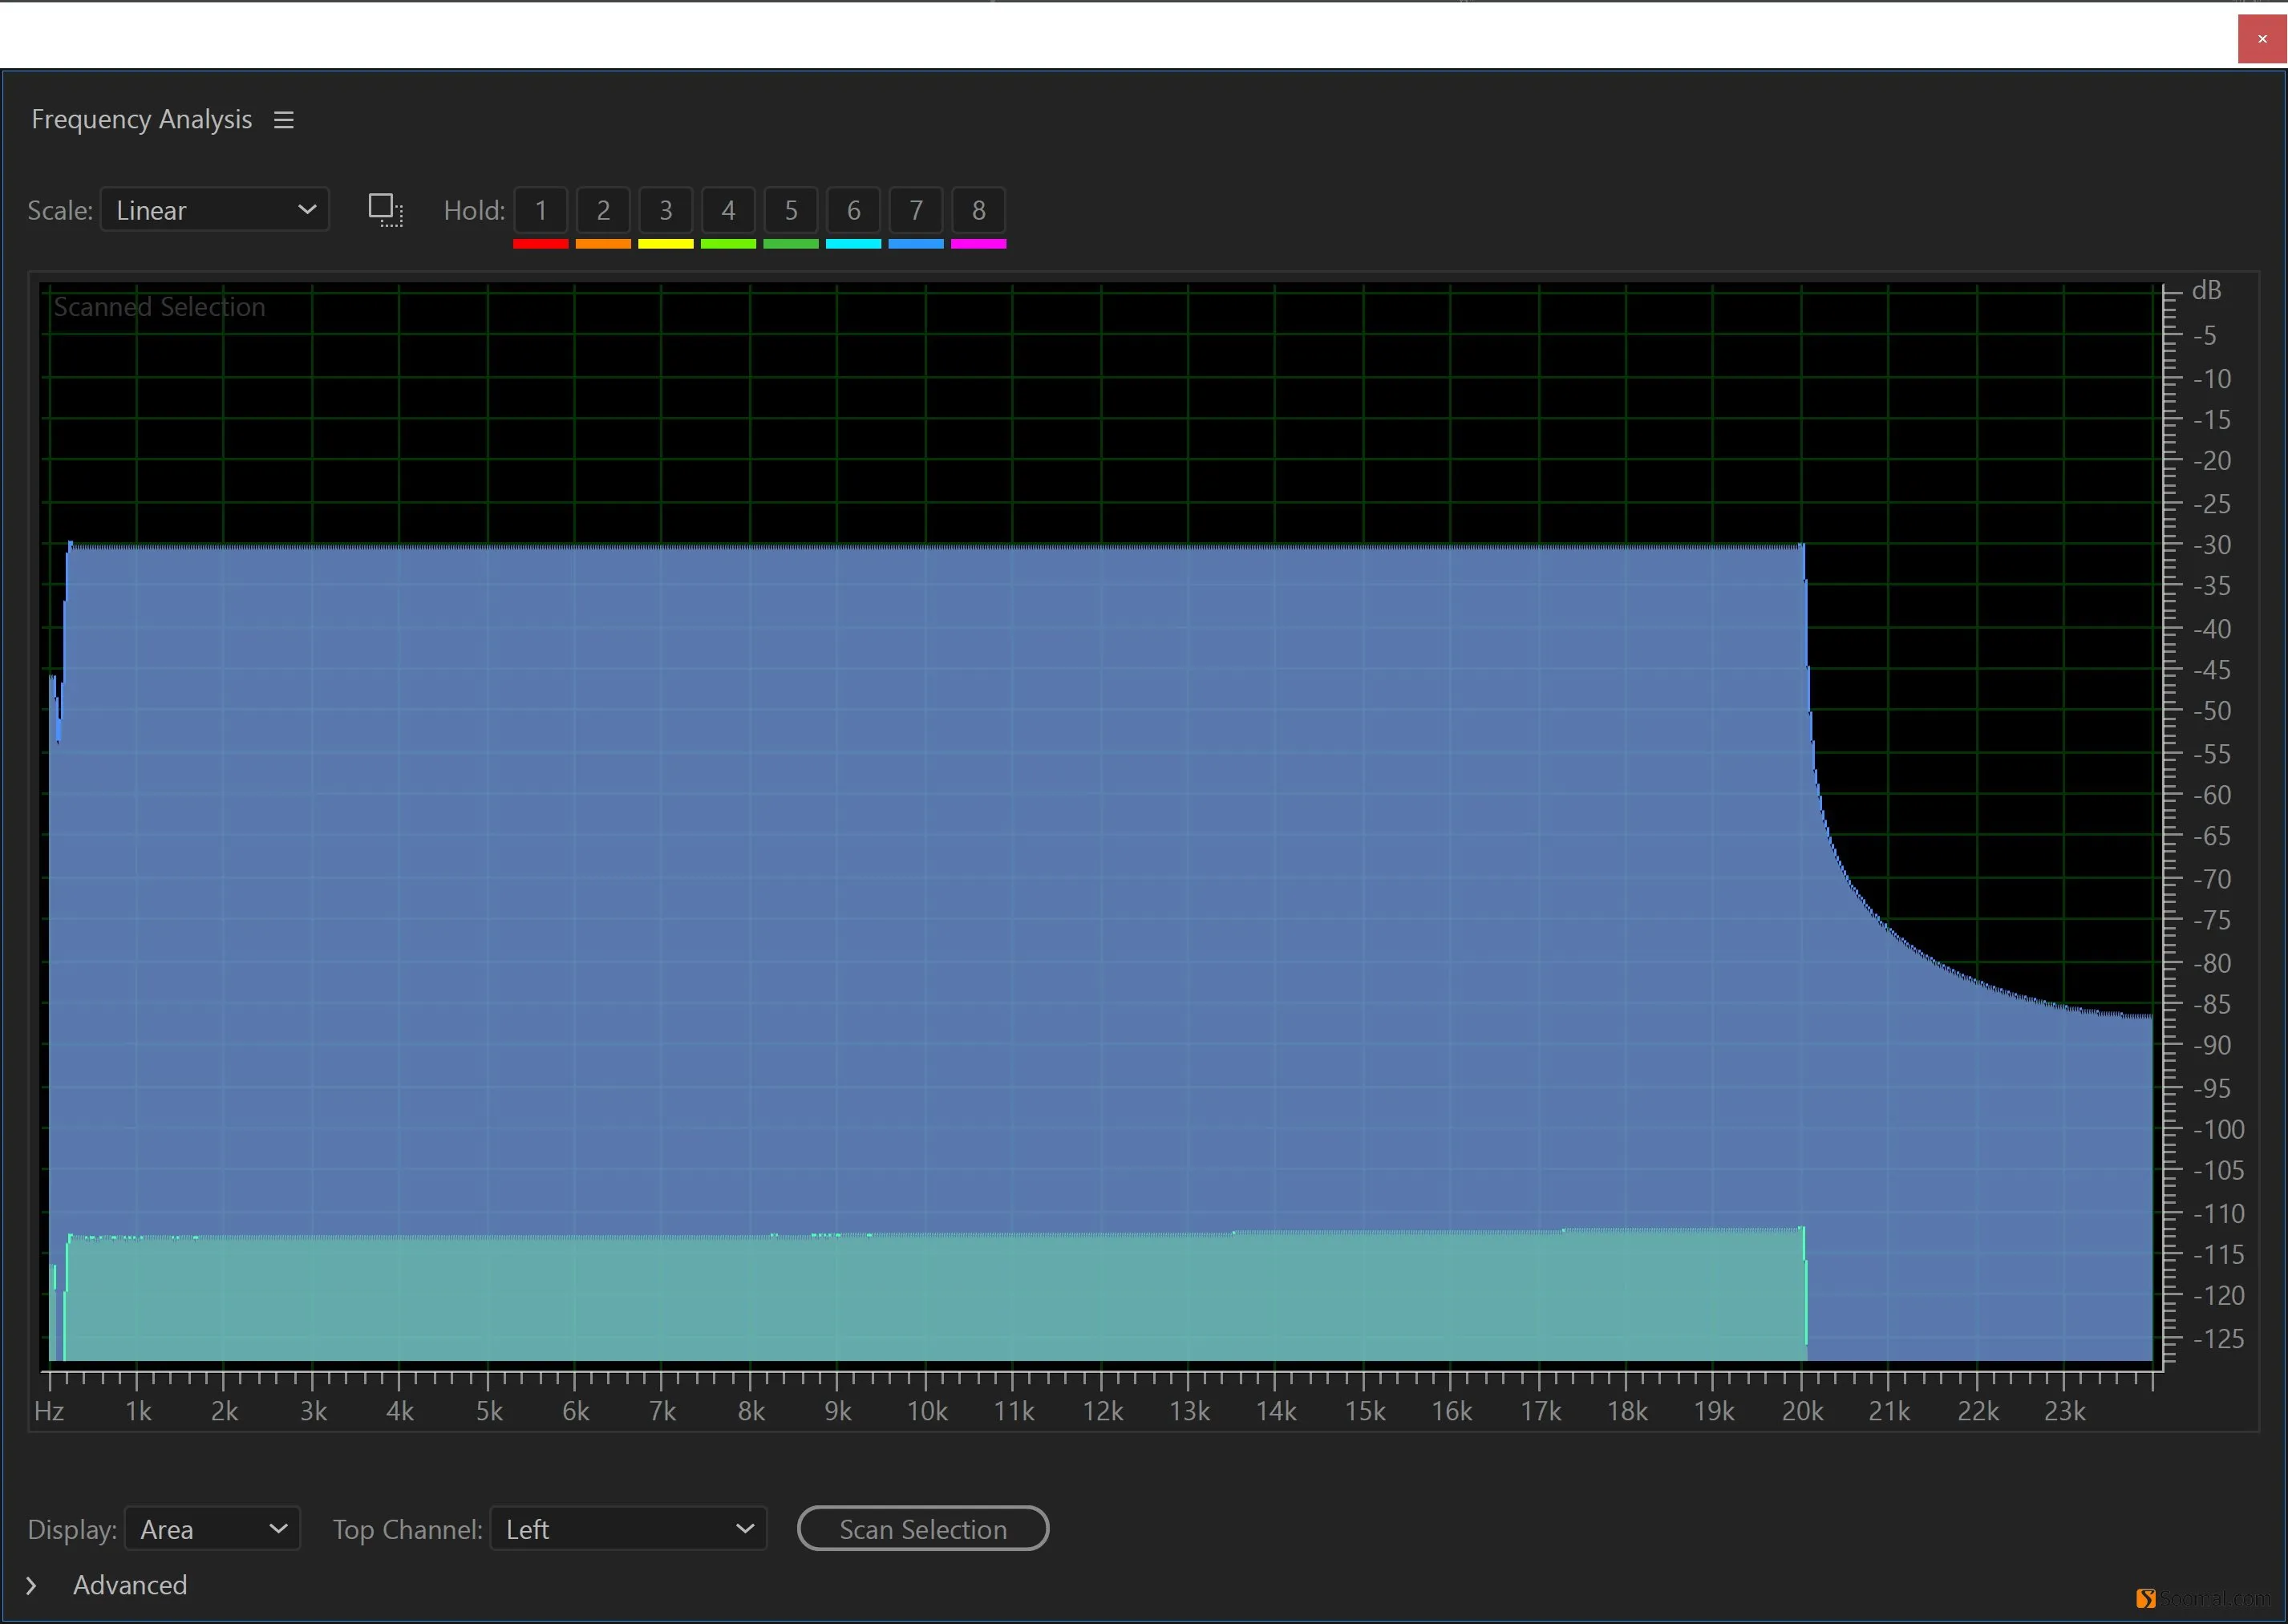
Task: Expand the Advanced section
Action: (x=31, y=1586)
